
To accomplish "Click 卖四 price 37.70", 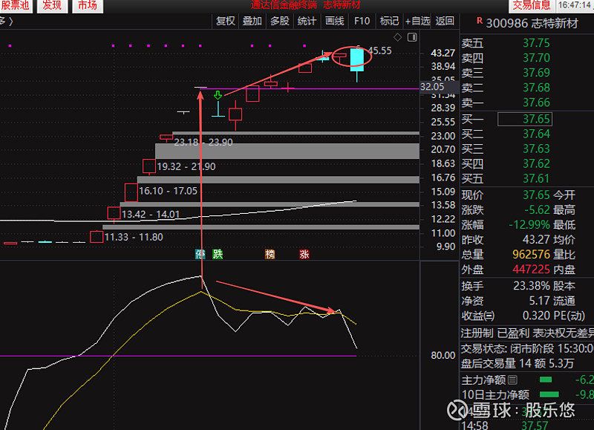I will click(536, 58).
